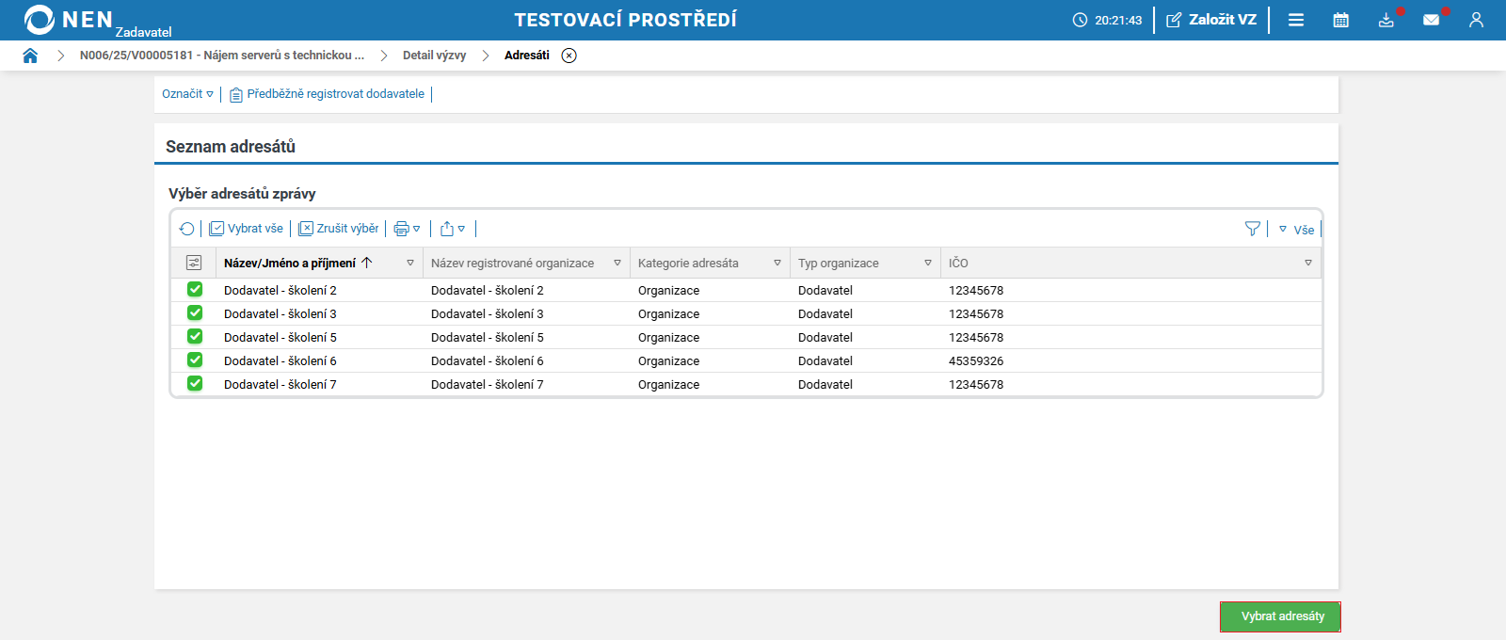Open the calendar icon in header
1506x640 pixels.
point(1341,20)
